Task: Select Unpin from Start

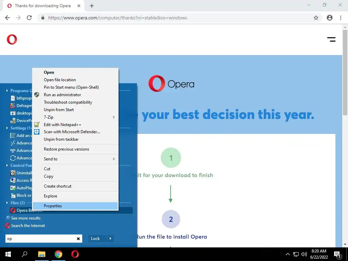Action: (75, 110)
